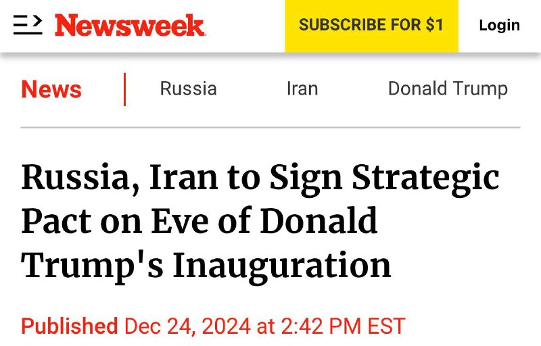Click the red divider beside News
The image size is (541, 346).
(124, 89)
